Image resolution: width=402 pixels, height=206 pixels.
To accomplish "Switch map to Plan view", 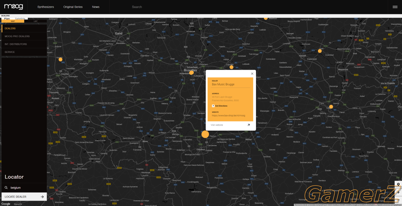I will click(7, 19).
